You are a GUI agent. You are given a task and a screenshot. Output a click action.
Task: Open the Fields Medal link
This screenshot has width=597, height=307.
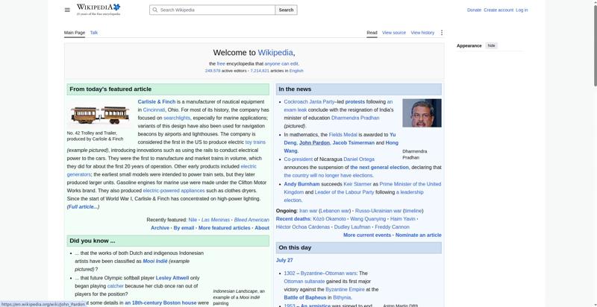coord(343,135)
